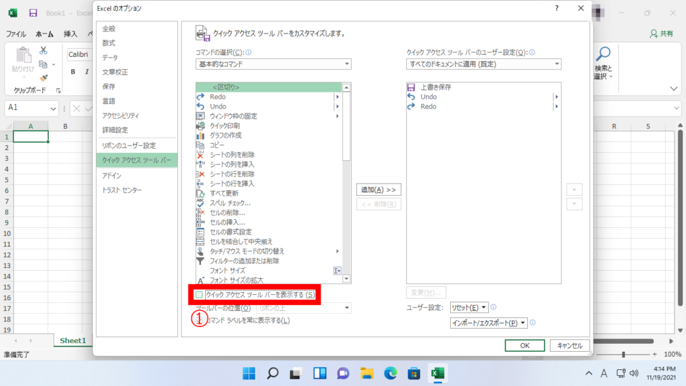686x386 pixels.
Task: Click the Microsoft Edge taskbar icon
Action: pyautogui.click(x=391, y=373)
